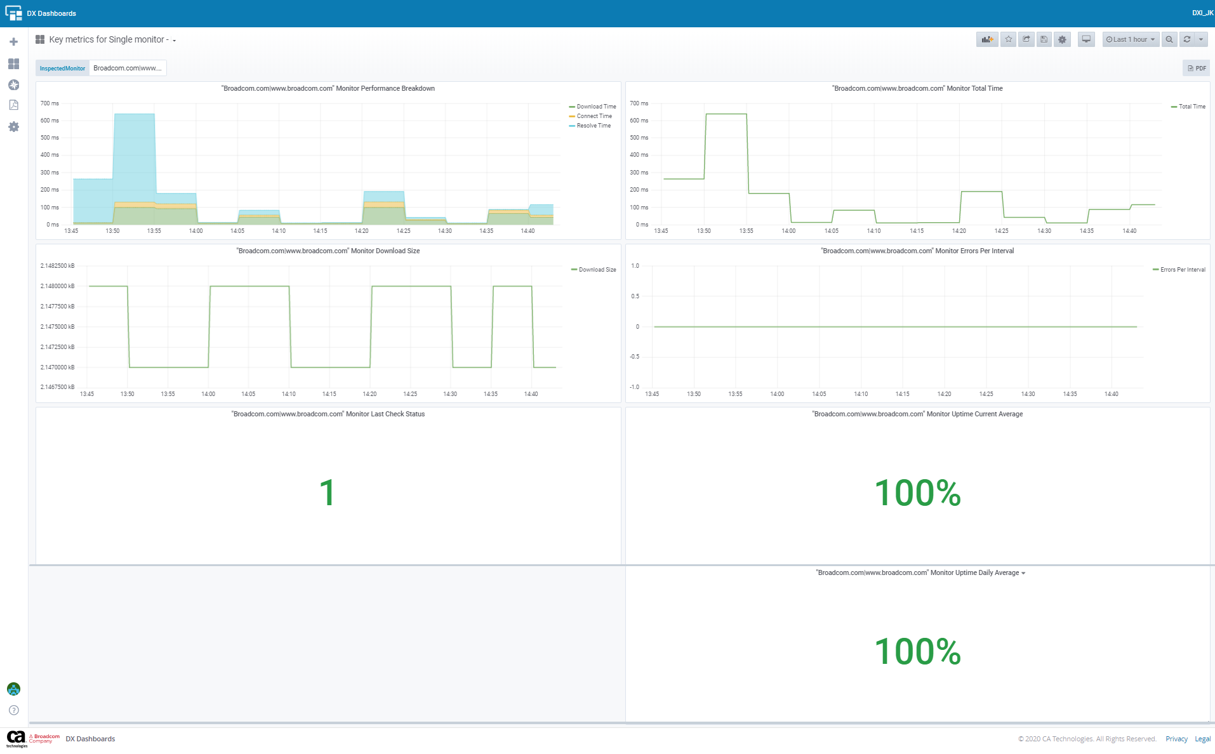
Task: Expand the refresh interval dropdown arrow
Action: pyautogui.click(x=1201, y=39)
